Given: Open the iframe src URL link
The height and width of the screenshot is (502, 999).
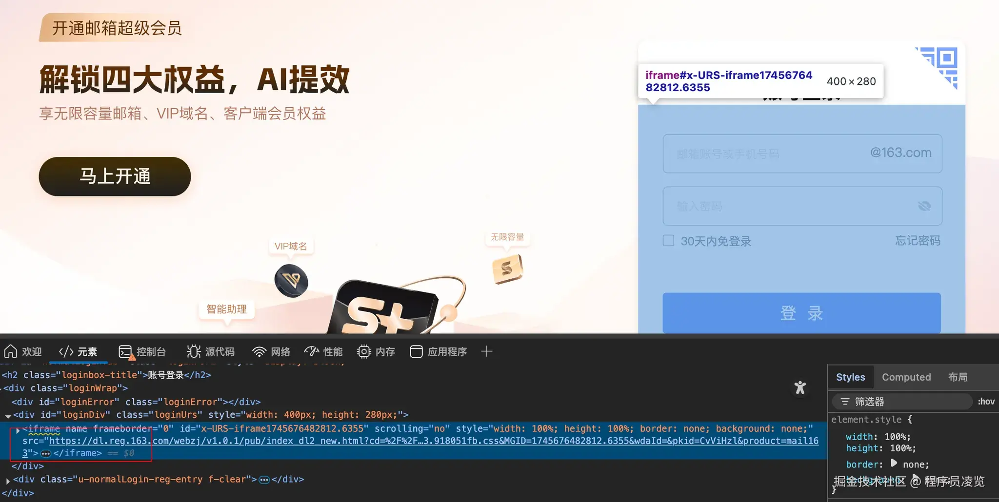Looking at the screenshot, I should [x=434, y=441].
